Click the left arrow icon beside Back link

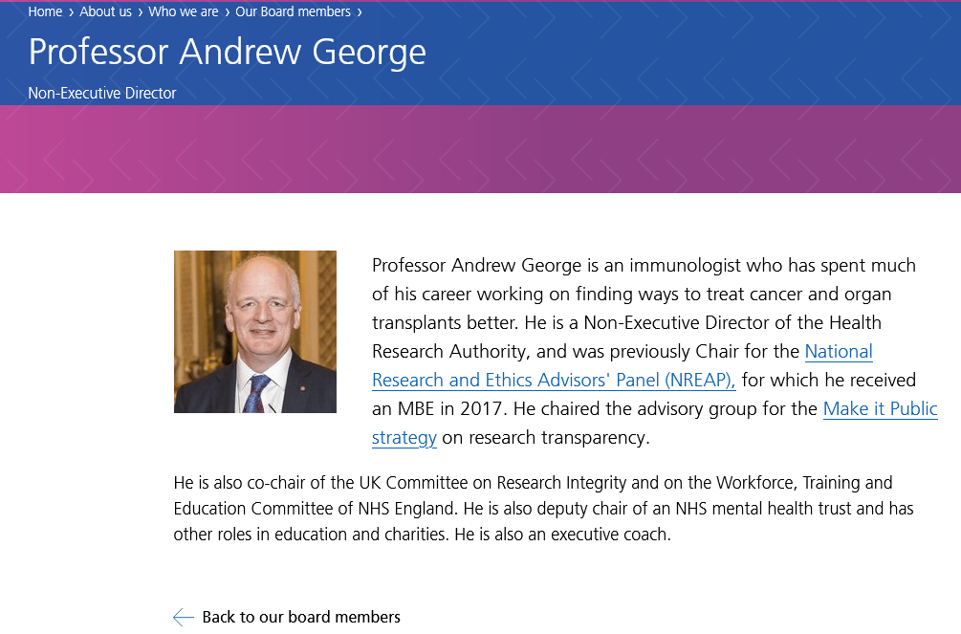[183, 617]
